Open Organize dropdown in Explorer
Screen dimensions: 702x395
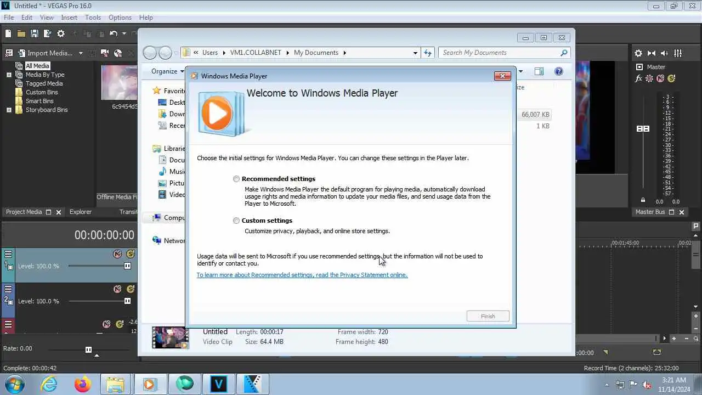pyautogui.click(x=168, y=71)
